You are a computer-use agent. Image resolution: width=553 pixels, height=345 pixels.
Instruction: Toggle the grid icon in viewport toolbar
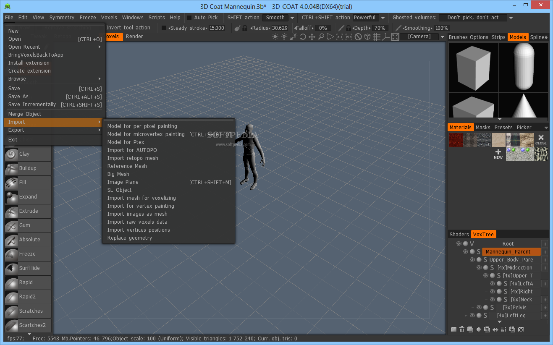(377, 37)
